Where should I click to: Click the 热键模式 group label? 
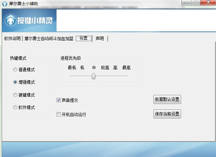coord(18,58)
